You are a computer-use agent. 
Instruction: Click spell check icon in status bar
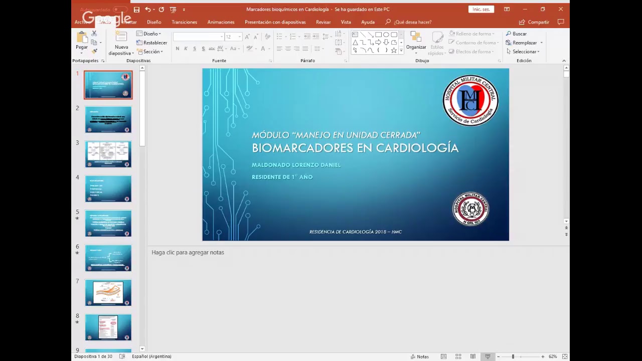pos(122,356)
